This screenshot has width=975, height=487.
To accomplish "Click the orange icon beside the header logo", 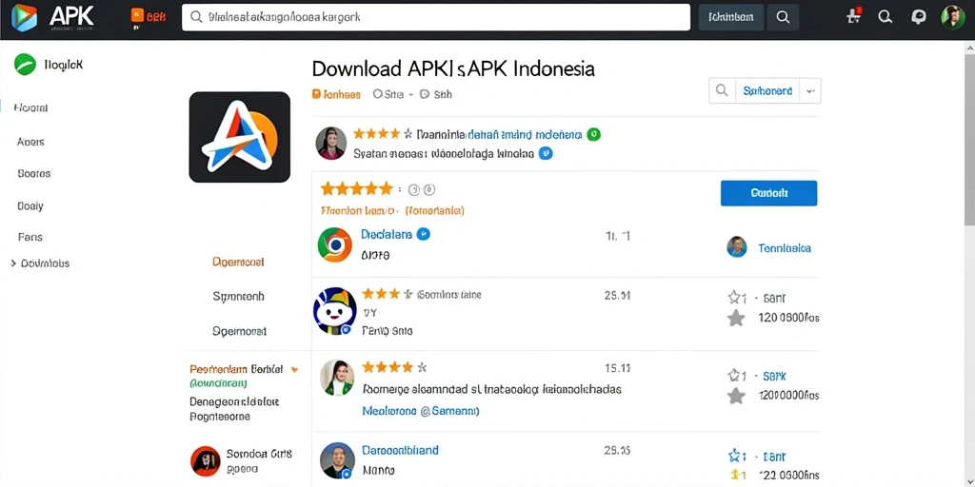I will (x=137, y=17).
